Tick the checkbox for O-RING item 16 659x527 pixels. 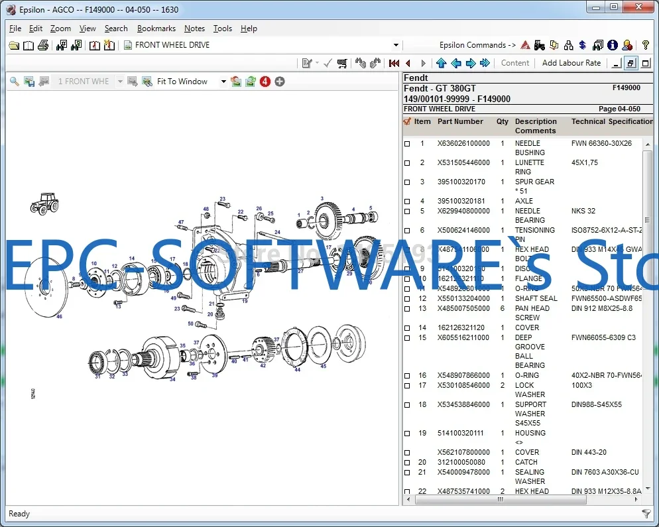407,376
